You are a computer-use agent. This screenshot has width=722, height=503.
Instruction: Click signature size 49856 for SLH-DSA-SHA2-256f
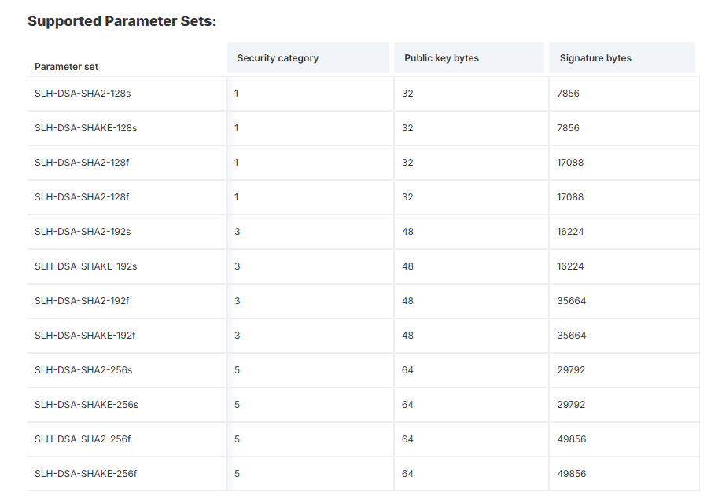pos(572,439)
